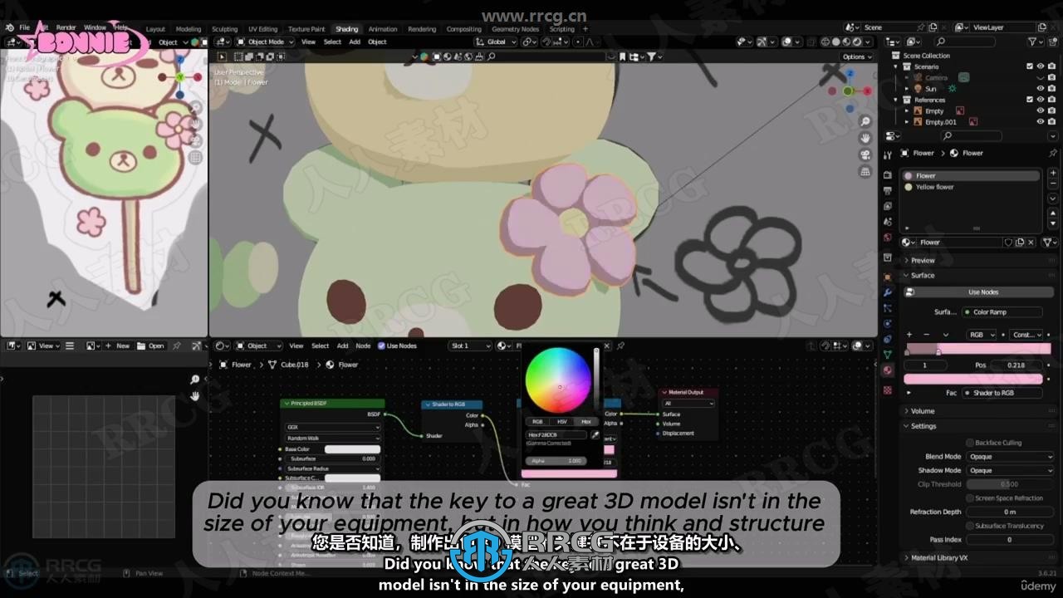Viewport: 1063px width, 598px height.
Task: Open the Add menu in 3D viewport
Action: point(355,42)
